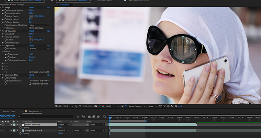Open (Full) resolution dropdown
Image resolution: width=261 pixels, height=138 pixels.
tap(113, 106)
